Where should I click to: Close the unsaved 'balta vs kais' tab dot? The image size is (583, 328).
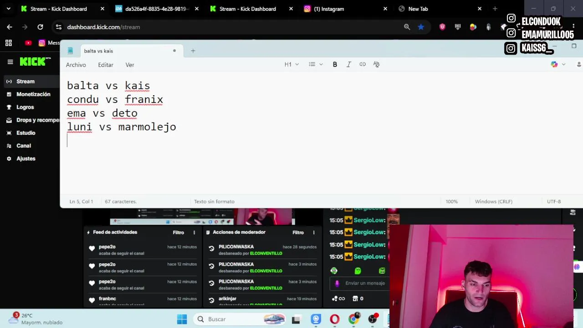click(174, 51)
